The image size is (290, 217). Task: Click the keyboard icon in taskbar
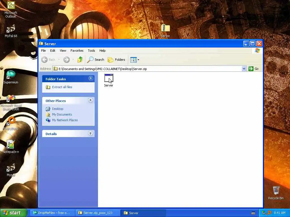(x=253, y=213)
